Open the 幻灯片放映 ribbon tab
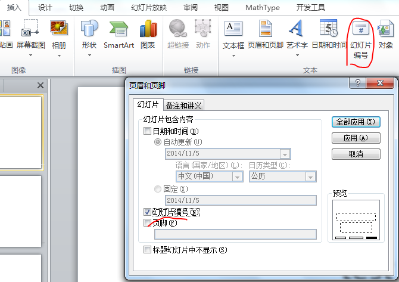 click(149, 8)
